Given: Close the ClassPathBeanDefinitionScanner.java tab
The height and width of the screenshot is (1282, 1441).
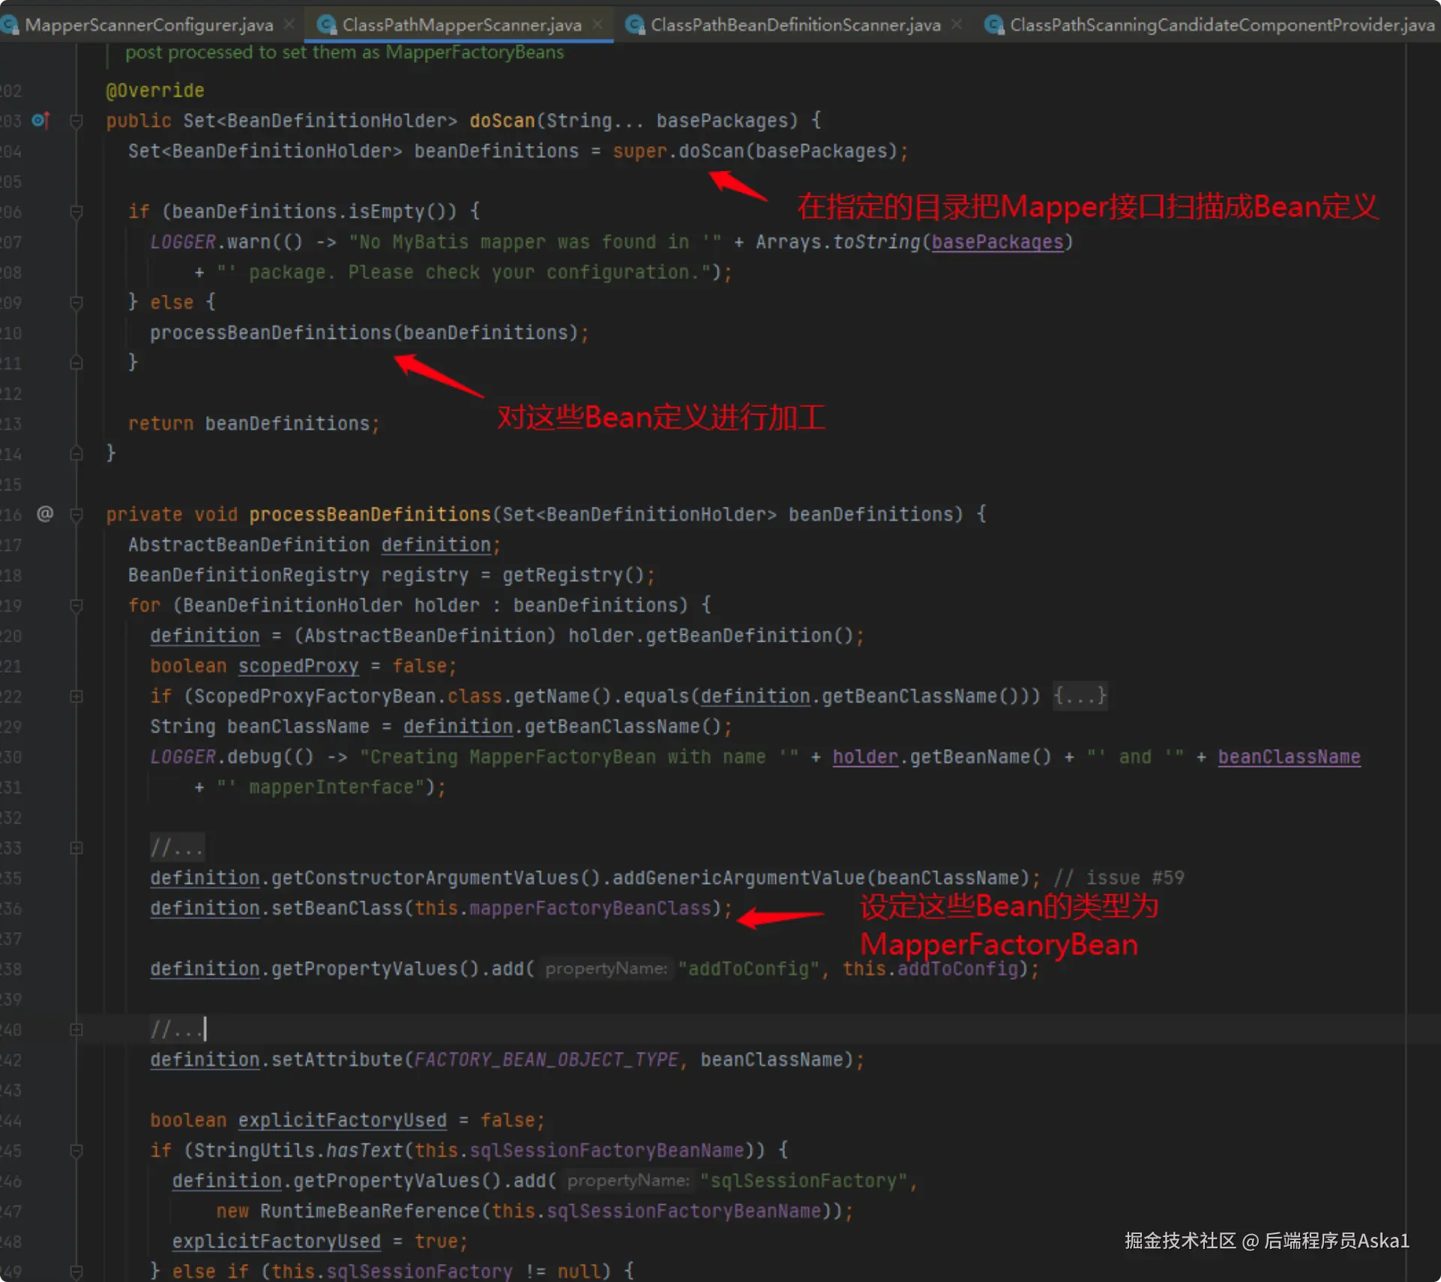Looking at the screenshot, I should click(957, 25).
